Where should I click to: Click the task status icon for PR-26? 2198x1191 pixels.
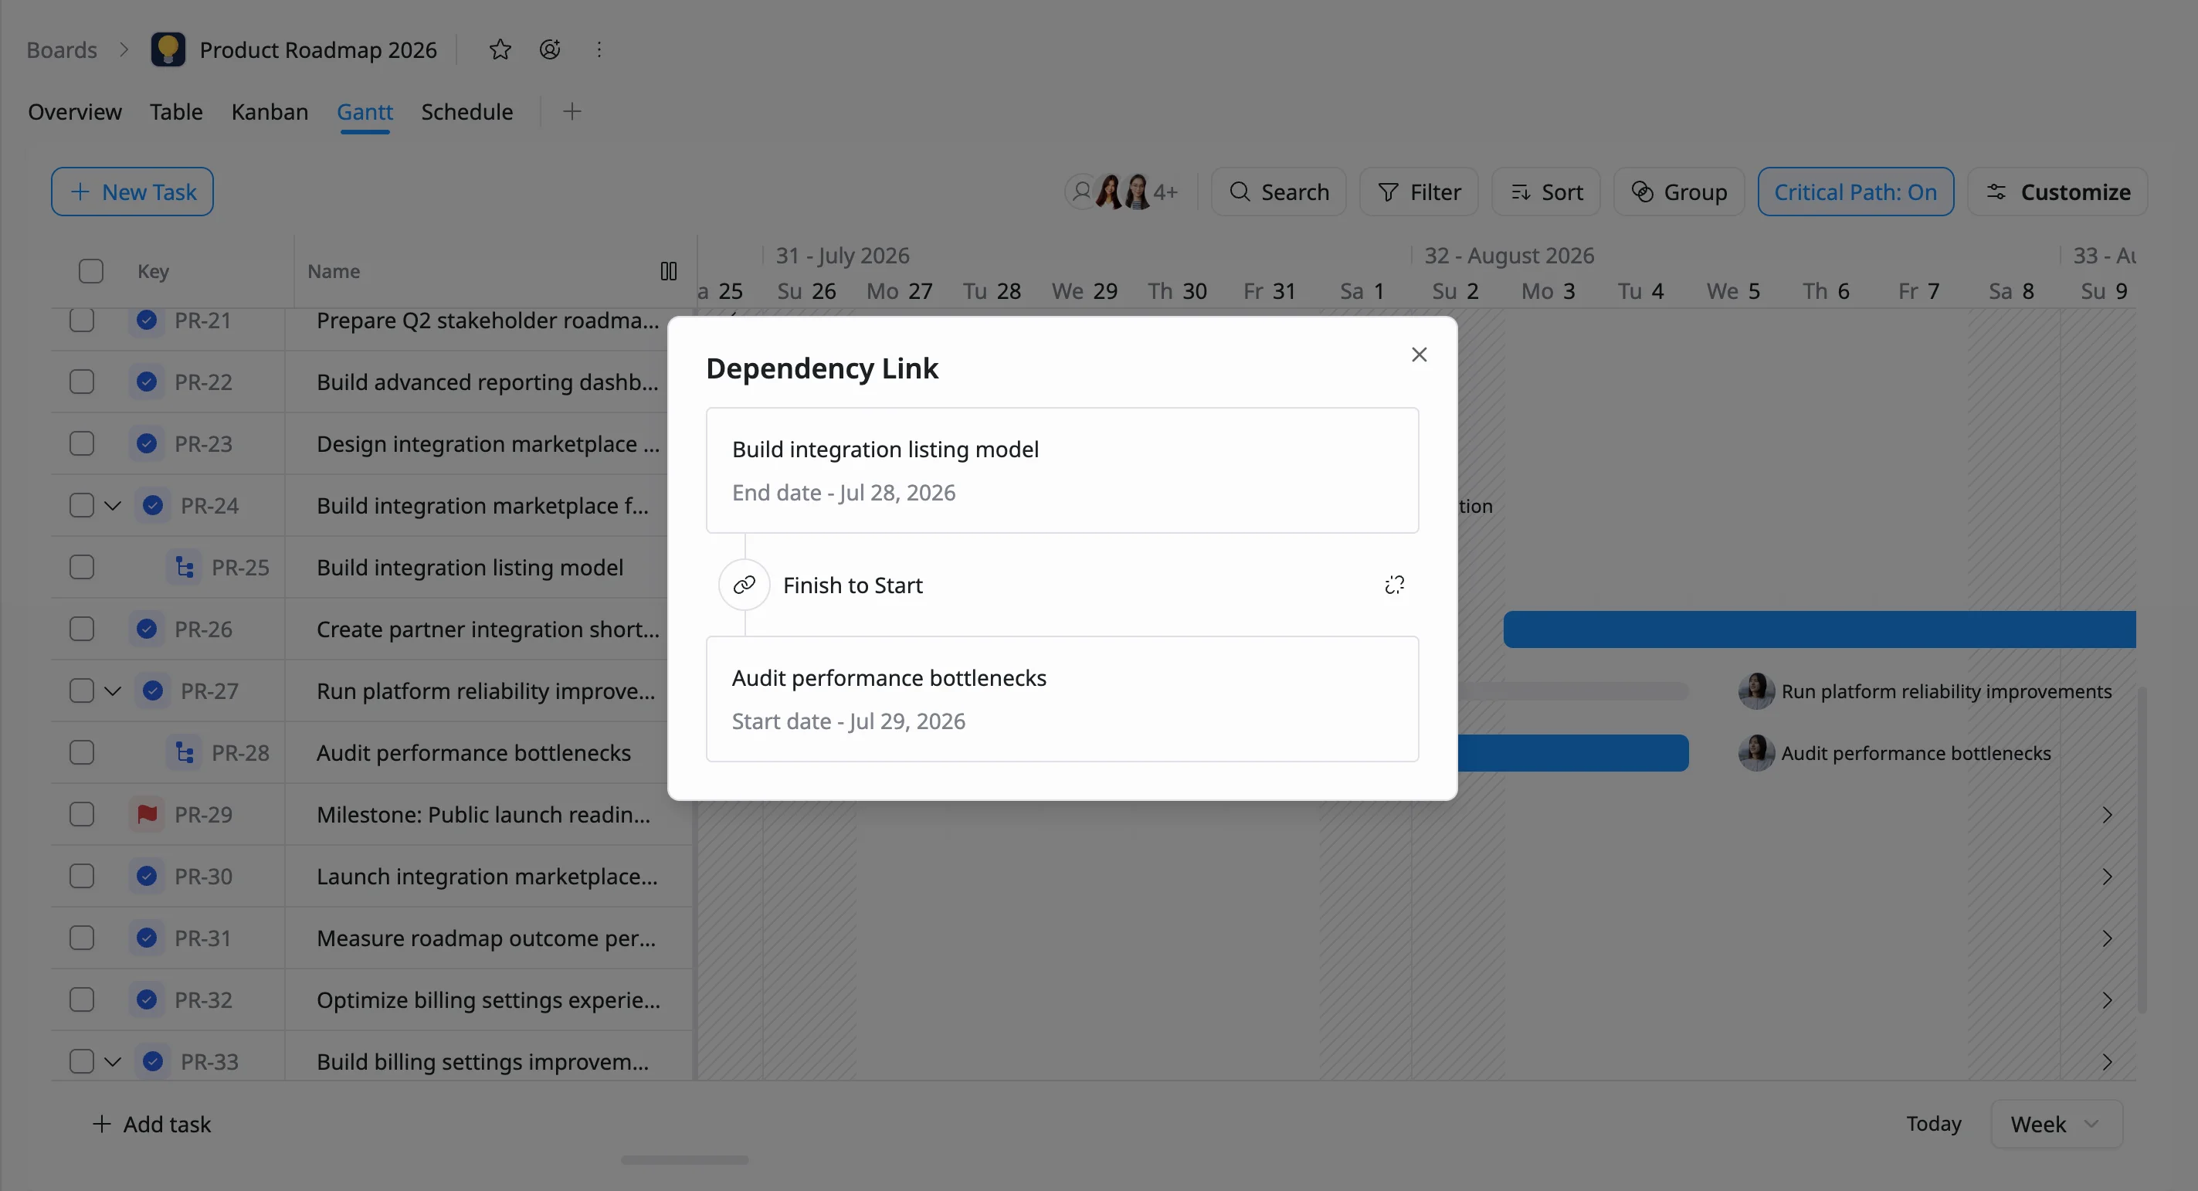tap(147, 629)
